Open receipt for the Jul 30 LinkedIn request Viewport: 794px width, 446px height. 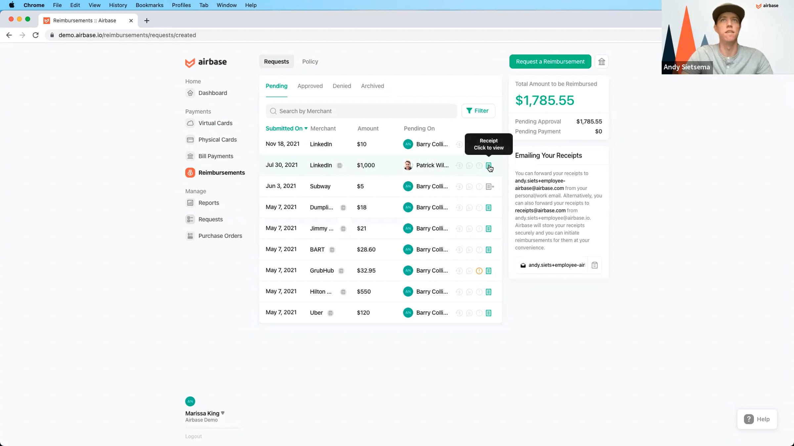[489, 165]
